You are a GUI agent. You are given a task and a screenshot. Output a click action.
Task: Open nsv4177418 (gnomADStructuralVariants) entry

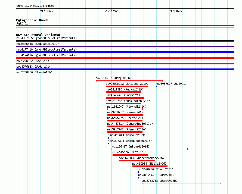(x=46, y=49)
